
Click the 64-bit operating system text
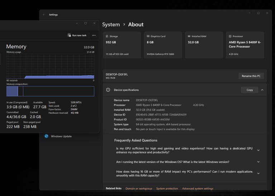pyautogui.click(x=163, y=124)
